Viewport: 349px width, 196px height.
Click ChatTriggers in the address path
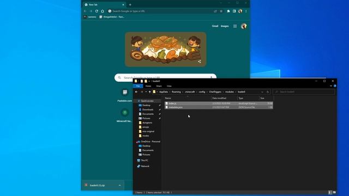pos(215,92)
